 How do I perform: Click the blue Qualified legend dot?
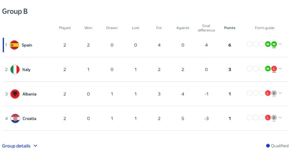(x=268, y=146)
